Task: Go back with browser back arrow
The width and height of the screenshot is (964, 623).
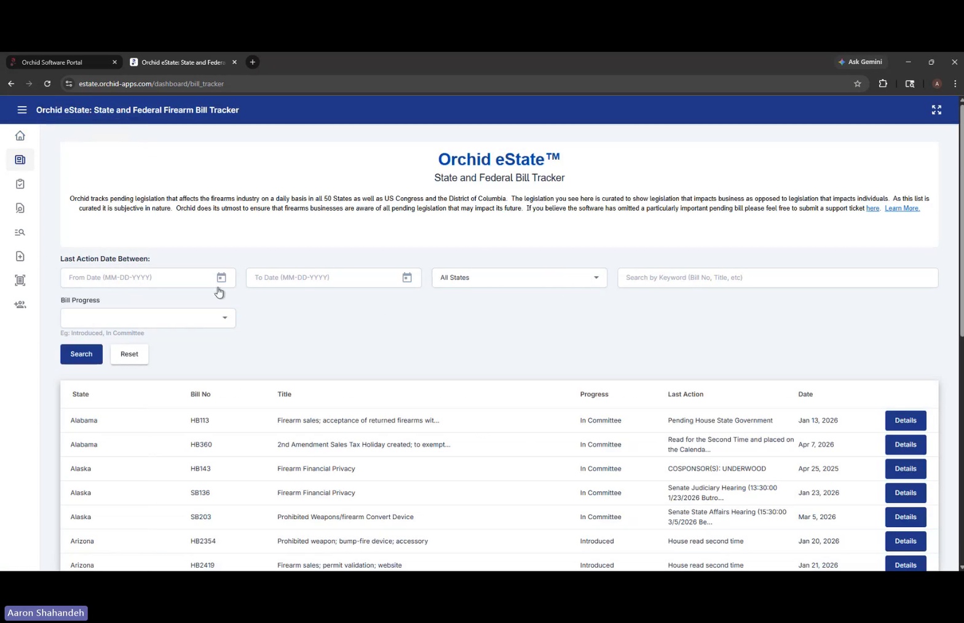Action: [x=11, y=84]
